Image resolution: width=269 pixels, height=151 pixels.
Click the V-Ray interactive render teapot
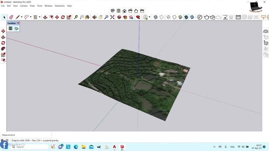pos(213,17)
